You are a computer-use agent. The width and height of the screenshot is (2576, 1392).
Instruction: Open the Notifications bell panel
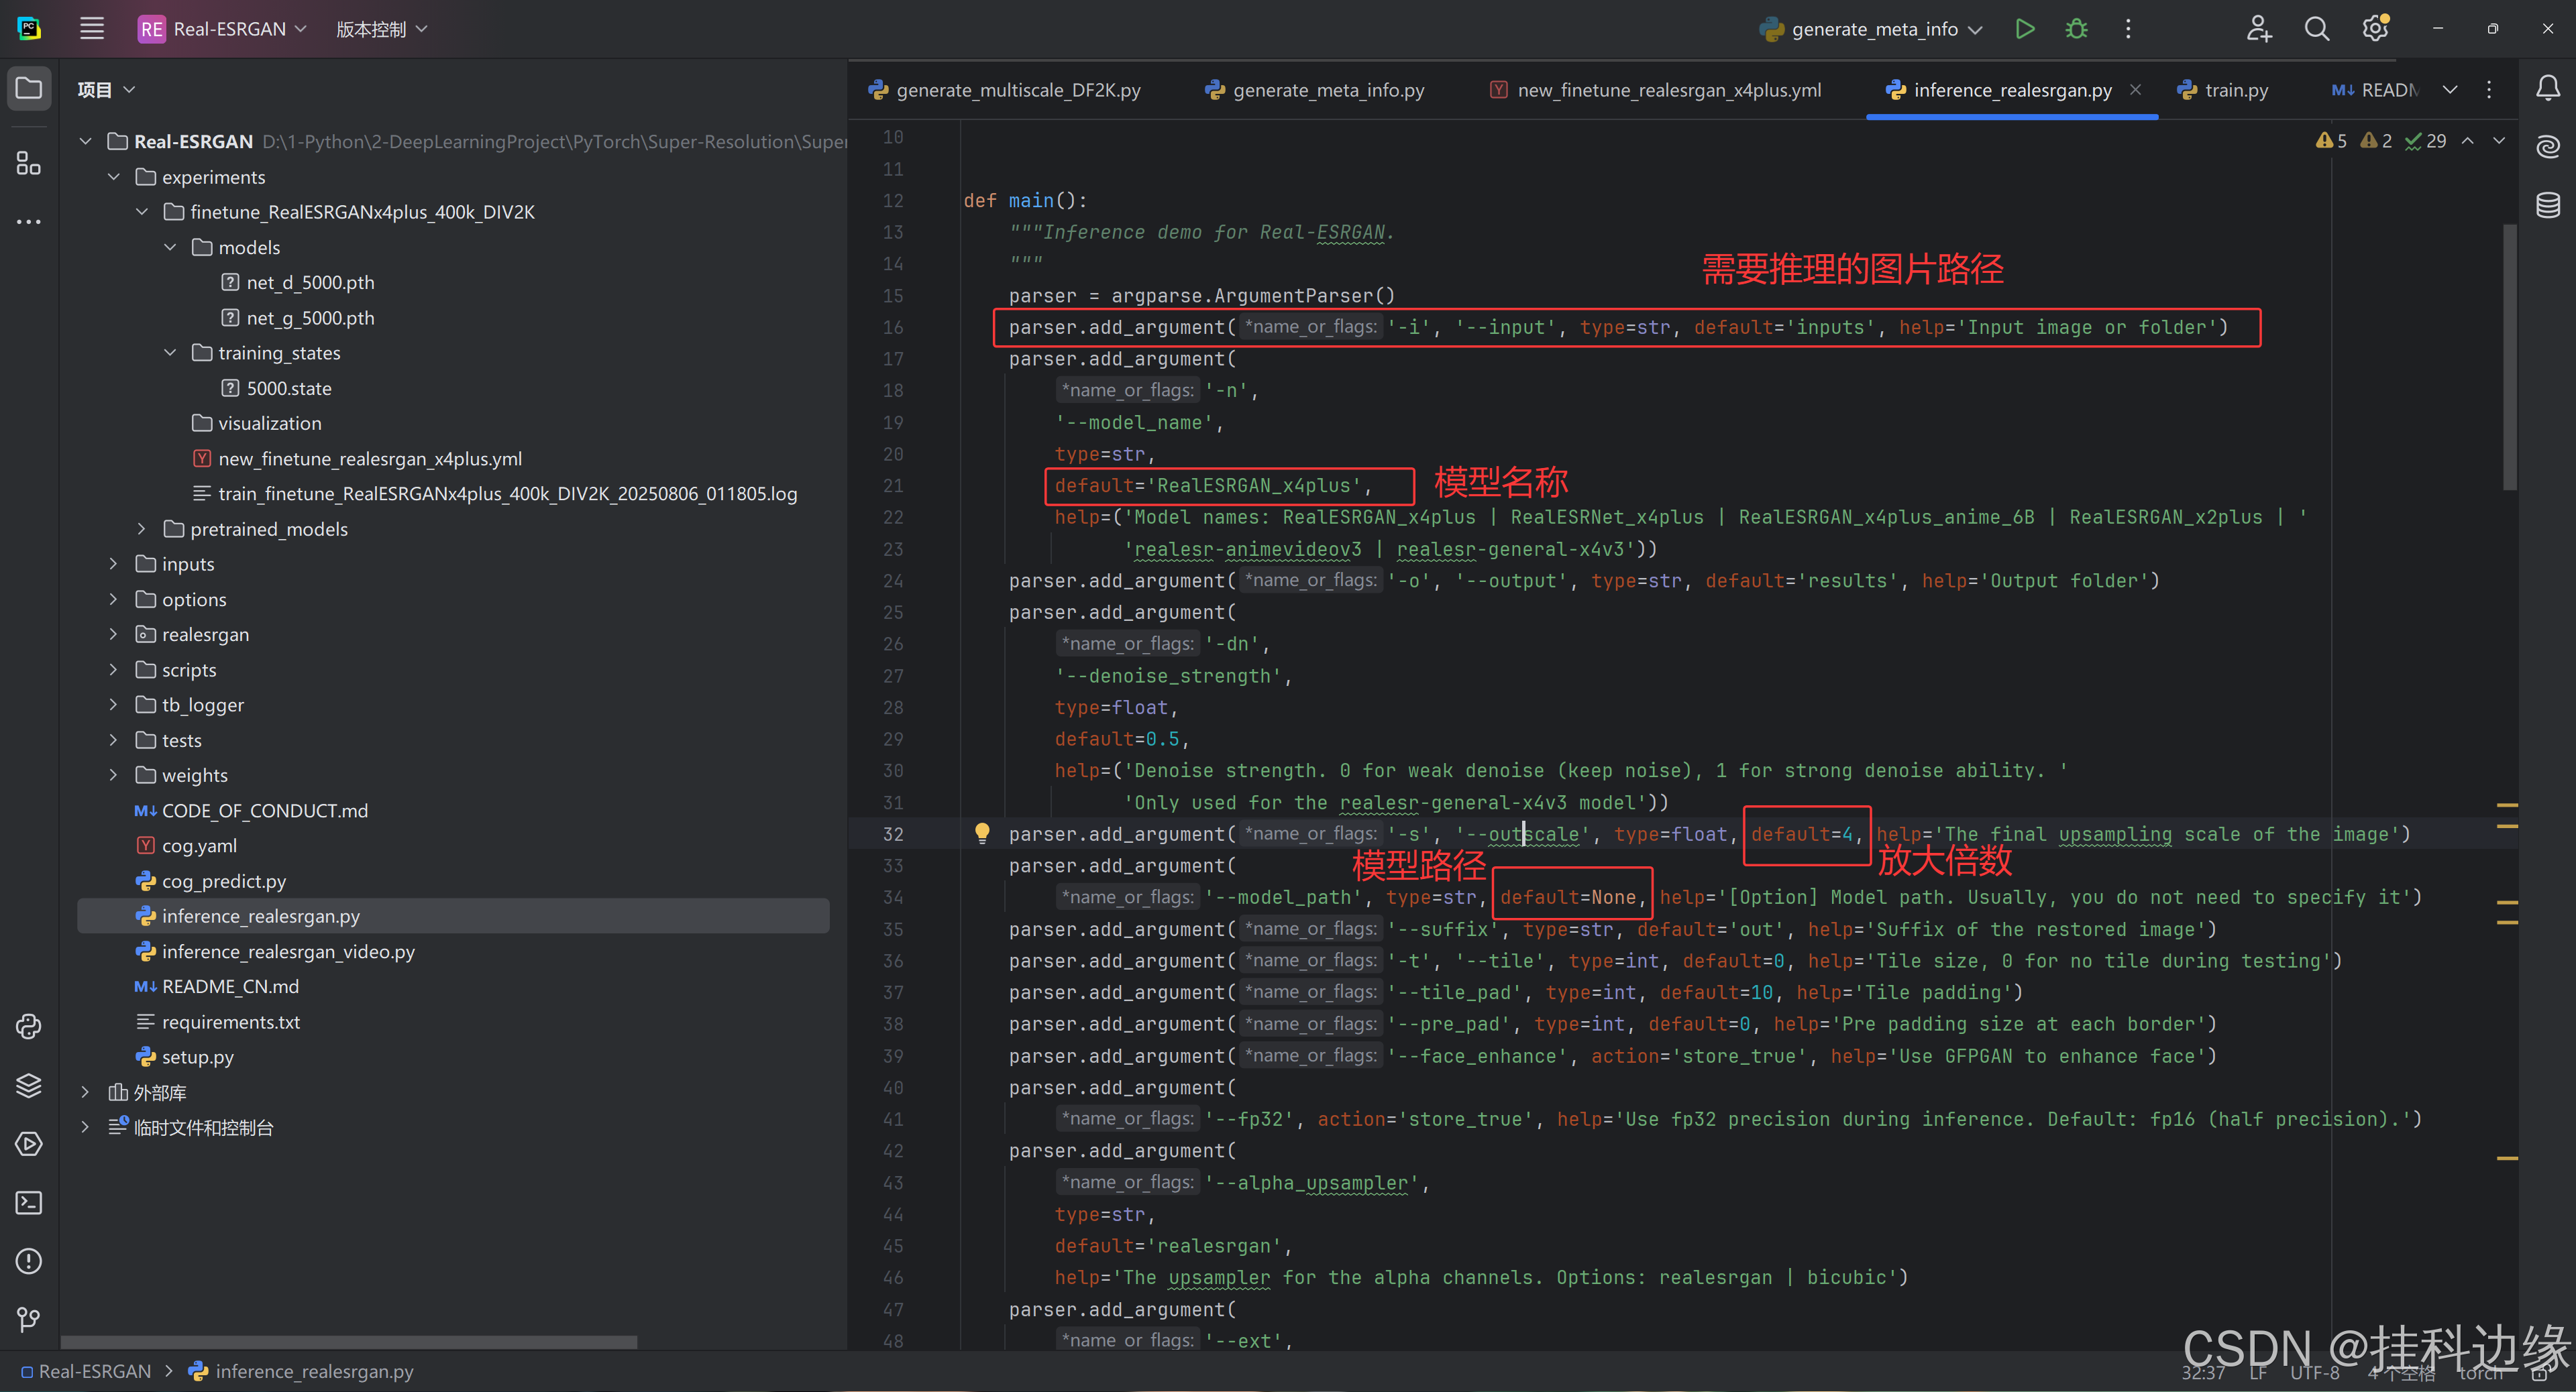coord(2547,89)
